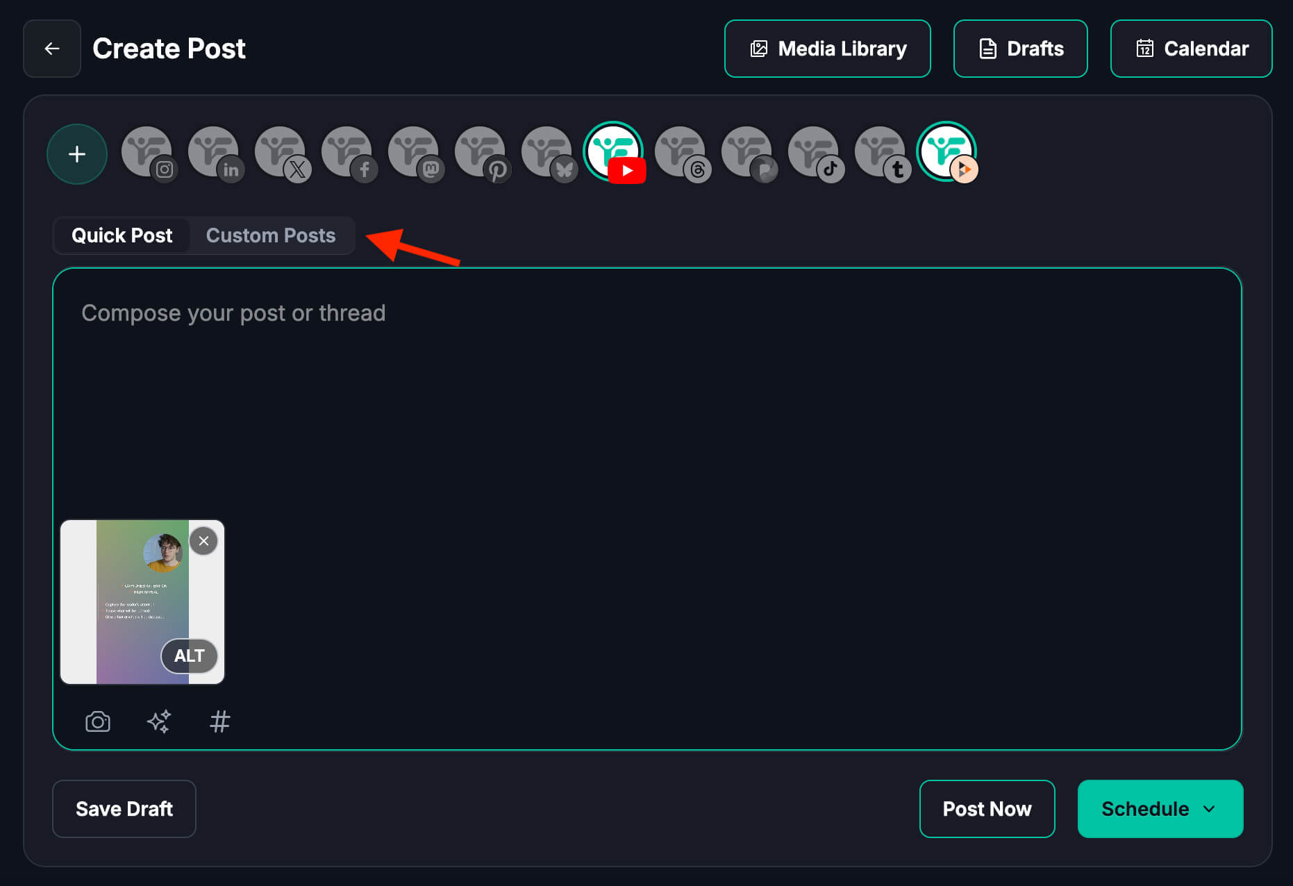1293x886 pixels.
Task: Open the hashtag suggestions icon
Action: (x=219, y=721)
